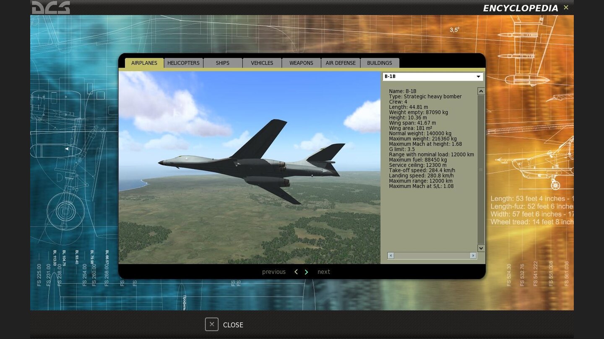Select the Buildings tab

(x=380, y=63)
